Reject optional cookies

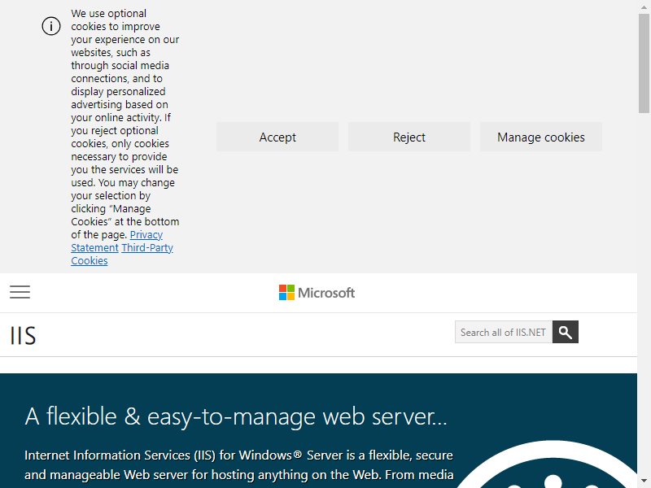click(x=409, y=137)
